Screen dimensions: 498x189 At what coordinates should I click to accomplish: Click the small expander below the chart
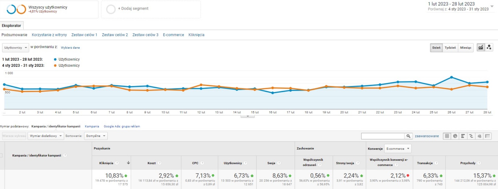[248, 116]
